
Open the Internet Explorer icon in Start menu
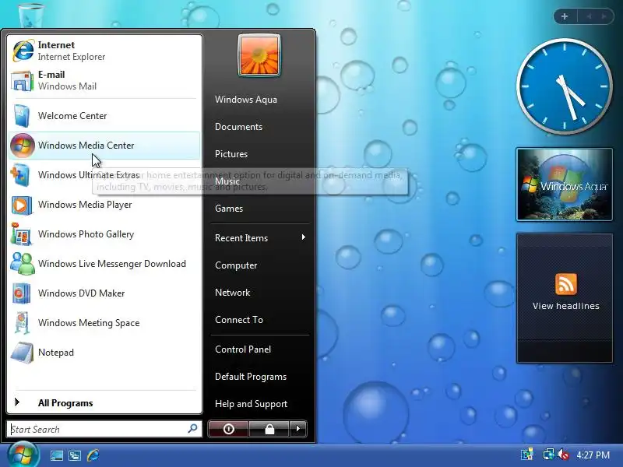click(x=23, y=51)
